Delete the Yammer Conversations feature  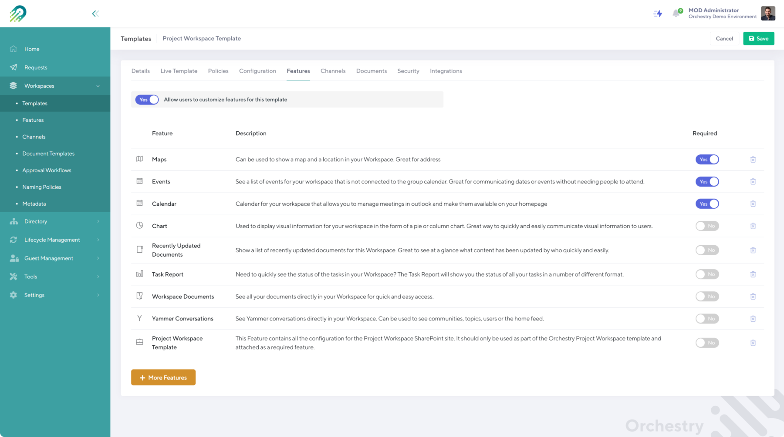pyautogui.click(x=753, y=319)
